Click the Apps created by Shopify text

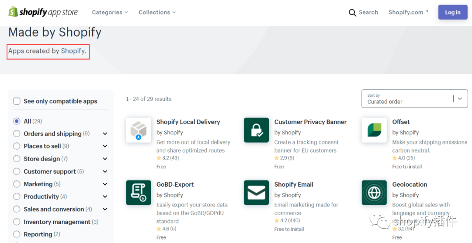click(47, 51)
